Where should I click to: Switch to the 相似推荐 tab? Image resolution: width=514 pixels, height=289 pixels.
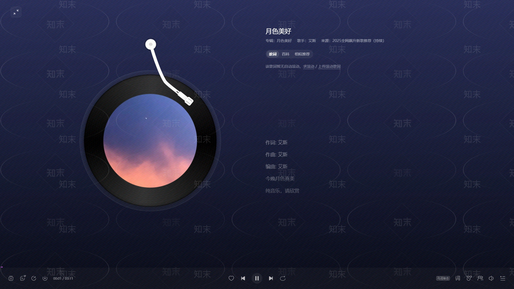302,54
